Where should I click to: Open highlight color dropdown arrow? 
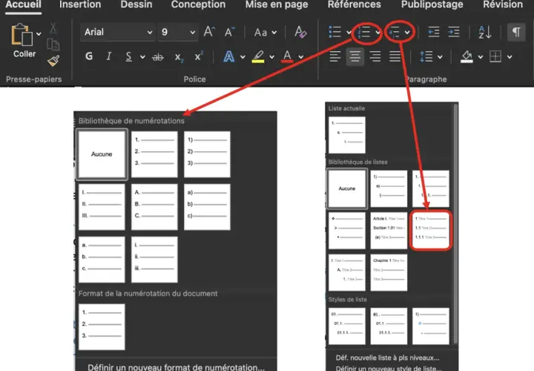click(x=271, y=57)
